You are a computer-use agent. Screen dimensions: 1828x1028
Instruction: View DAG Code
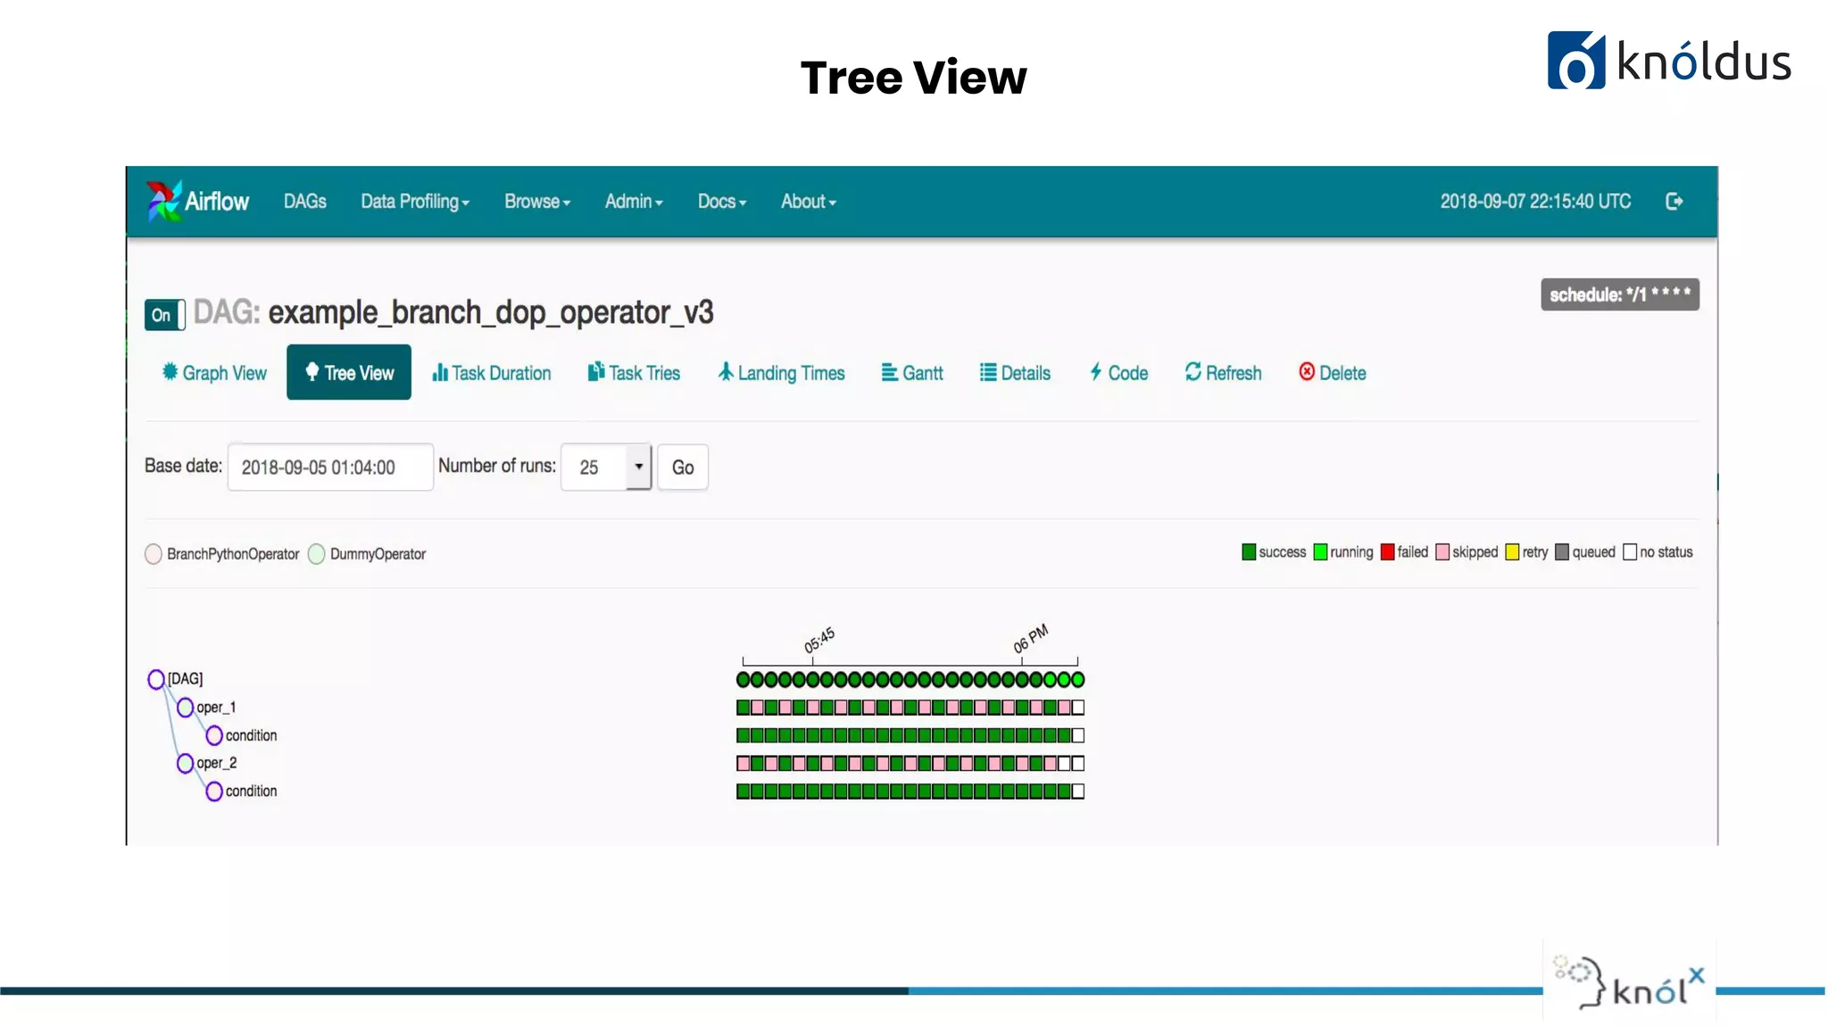tap(1118, 373)
